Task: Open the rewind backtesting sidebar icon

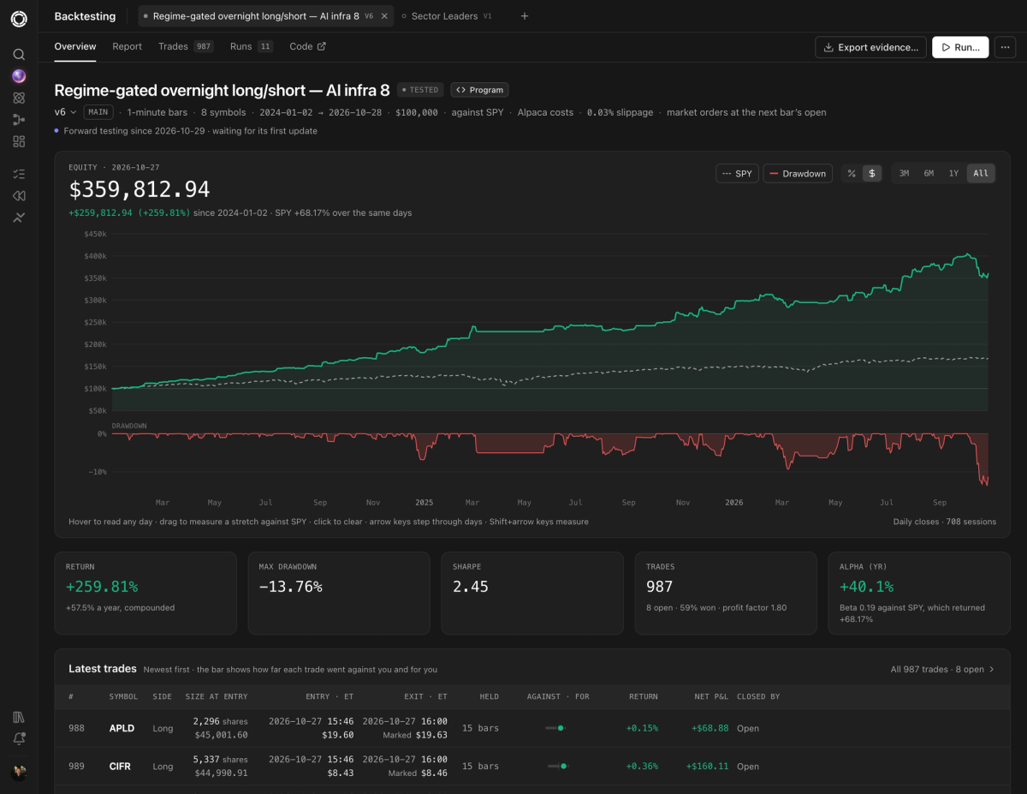Action: [x=19, y=195]
